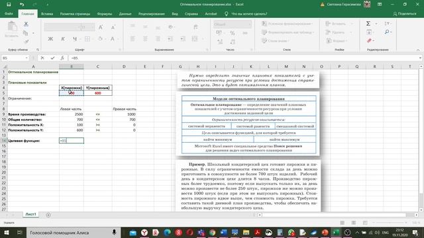Click the 'Целевая функция:' label cell
This screenshot has width=424, height=238.
[33, 141]
